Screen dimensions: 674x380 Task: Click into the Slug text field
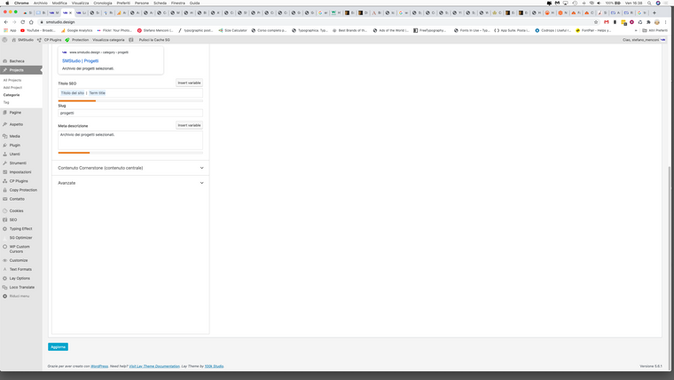click(130, 113)
